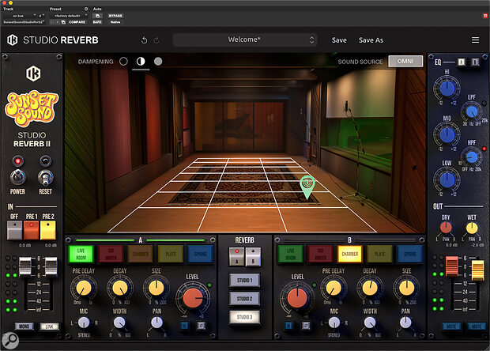Mute the wet output
This screenshot has height=351, width=490.
coord(477,326)
